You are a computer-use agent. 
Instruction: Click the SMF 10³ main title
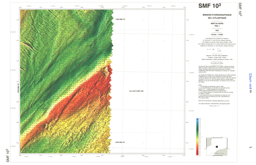pyautogui.click(x=208, y=6)
